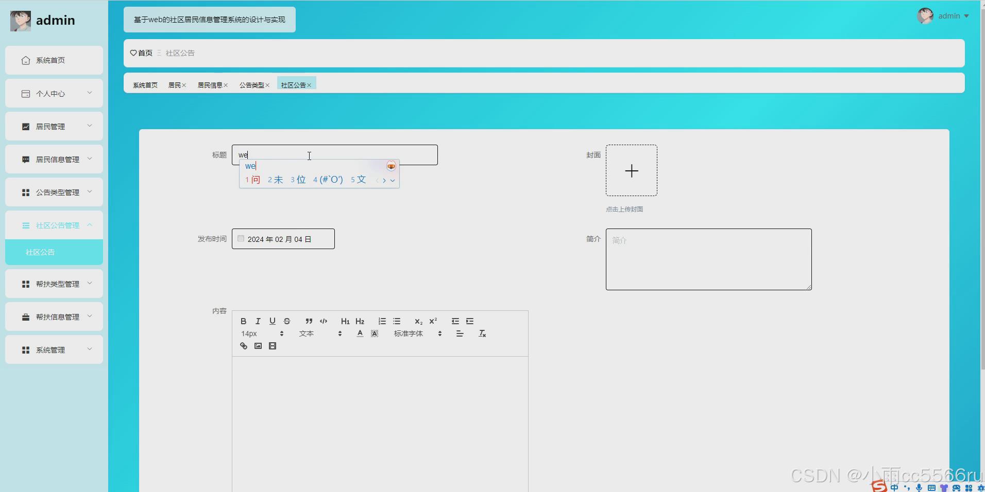Insert video into content editor

pyautogui.click(x=273, y=346)
